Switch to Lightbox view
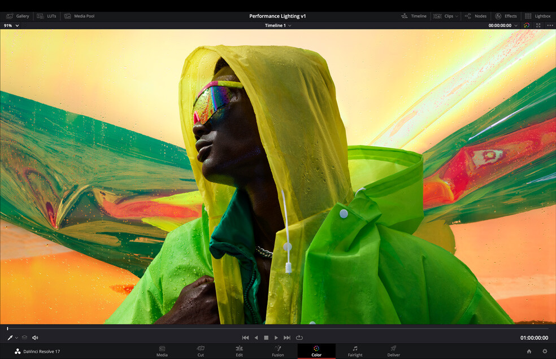 click(537, 16)
